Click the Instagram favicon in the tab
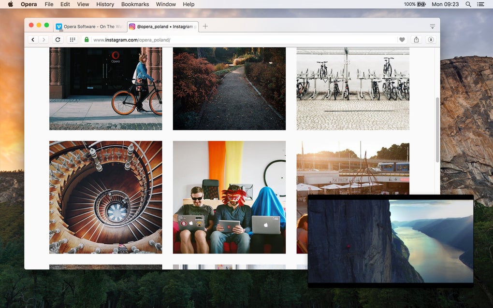Image resolution: width=493 pixels, height=308 pixels. (132, 27)
